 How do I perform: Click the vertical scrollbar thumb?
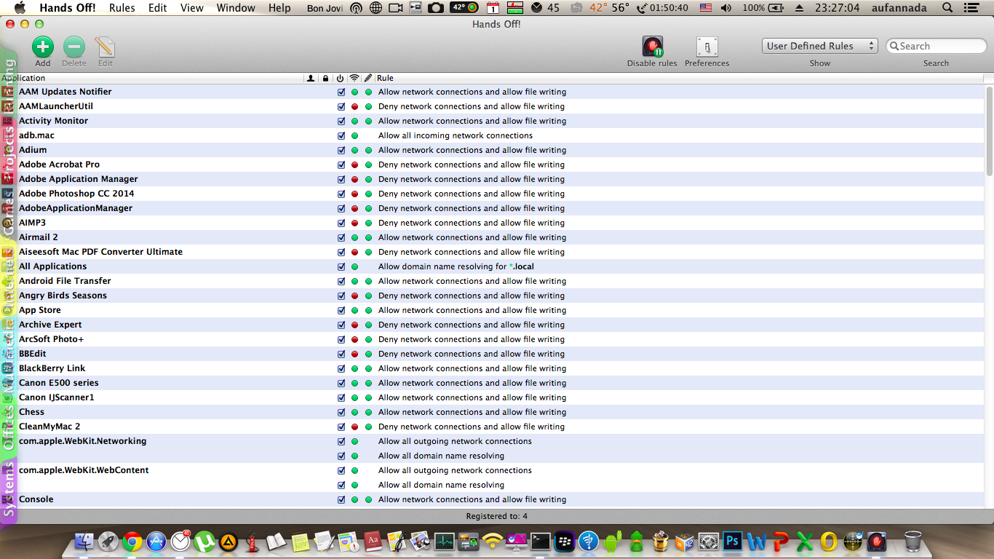pos(989,130)
